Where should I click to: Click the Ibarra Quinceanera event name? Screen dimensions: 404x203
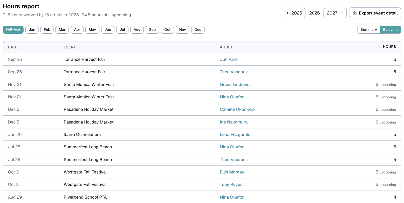[x=82, y=134]
